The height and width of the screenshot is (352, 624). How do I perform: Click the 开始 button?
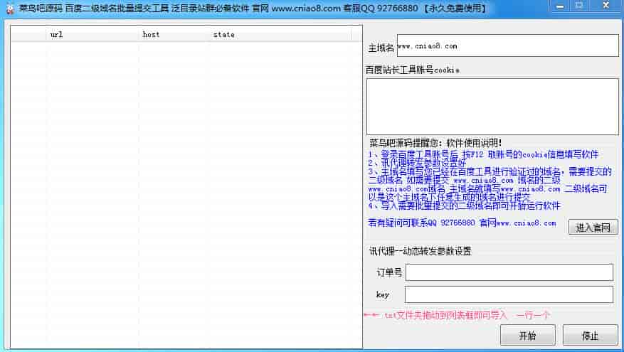[x=528, y=336]
